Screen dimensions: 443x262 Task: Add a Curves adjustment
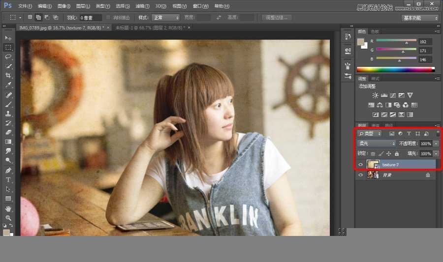393,95
